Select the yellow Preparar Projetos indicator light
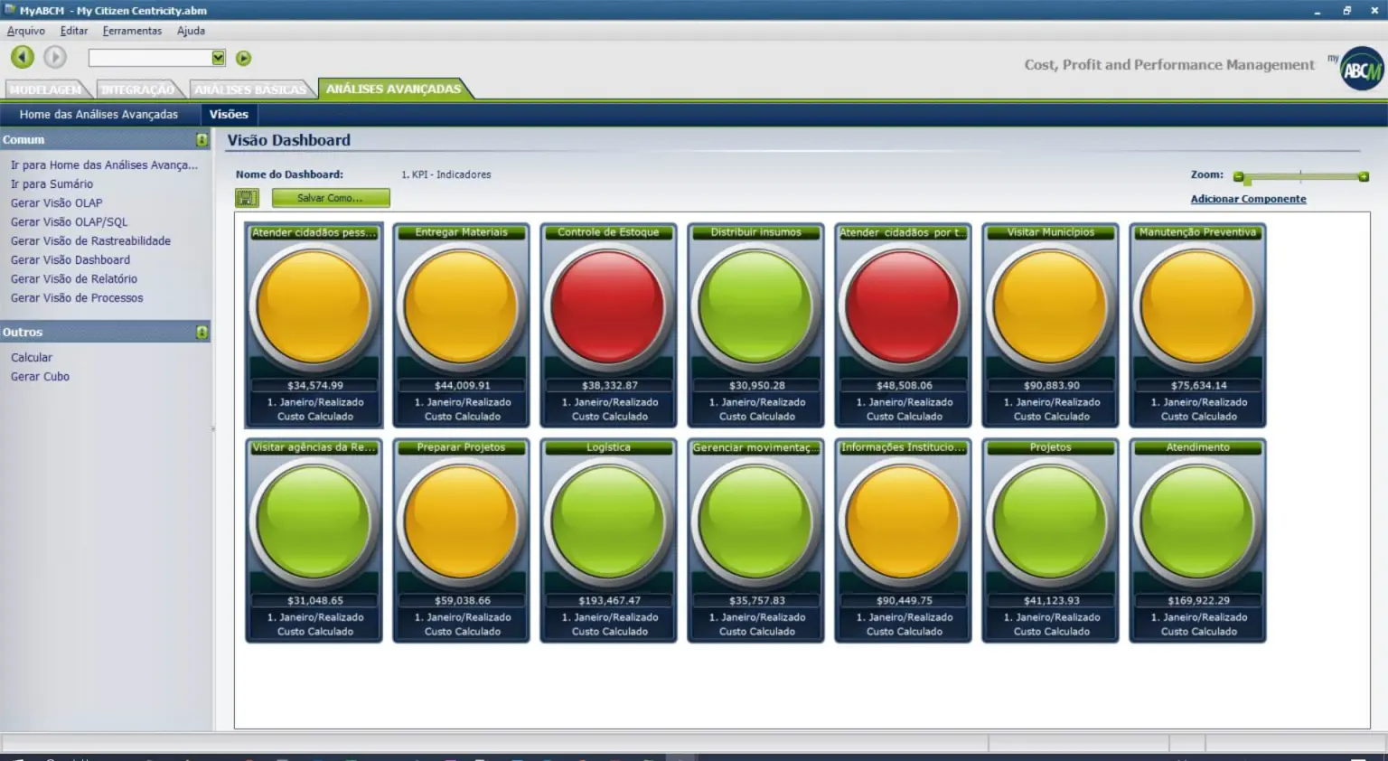 (x=462, y=521)
